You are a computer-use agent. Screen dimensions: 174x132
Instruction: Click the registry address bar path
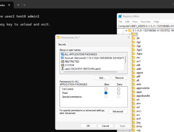[146, 26]
